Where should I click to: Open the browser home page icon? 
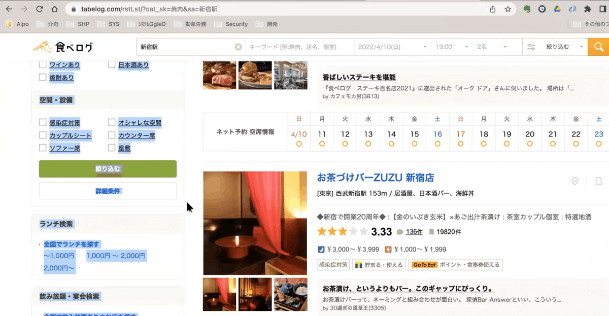tap(54, 9)
